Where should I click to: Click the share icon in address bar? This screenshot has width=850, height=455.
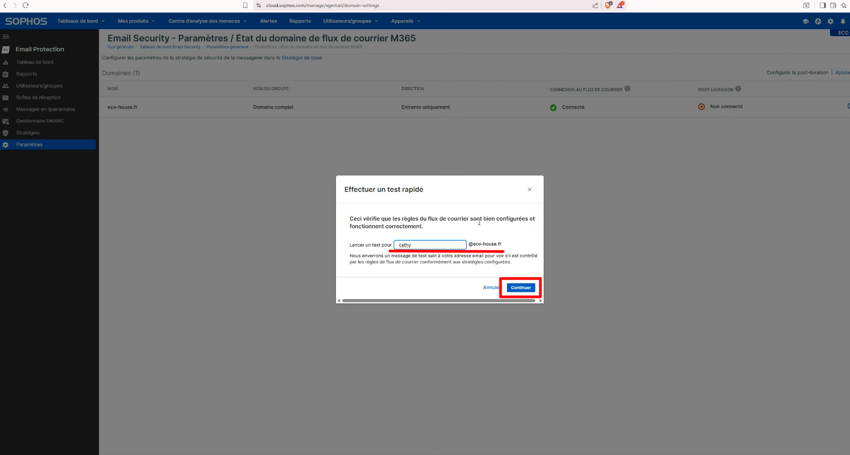point(595,5)
